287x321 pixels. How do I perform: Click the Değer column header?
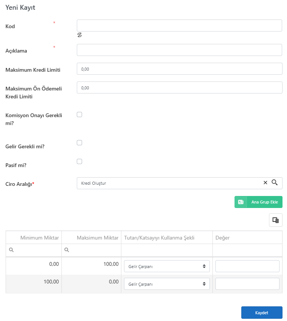[x=247, y=238]
